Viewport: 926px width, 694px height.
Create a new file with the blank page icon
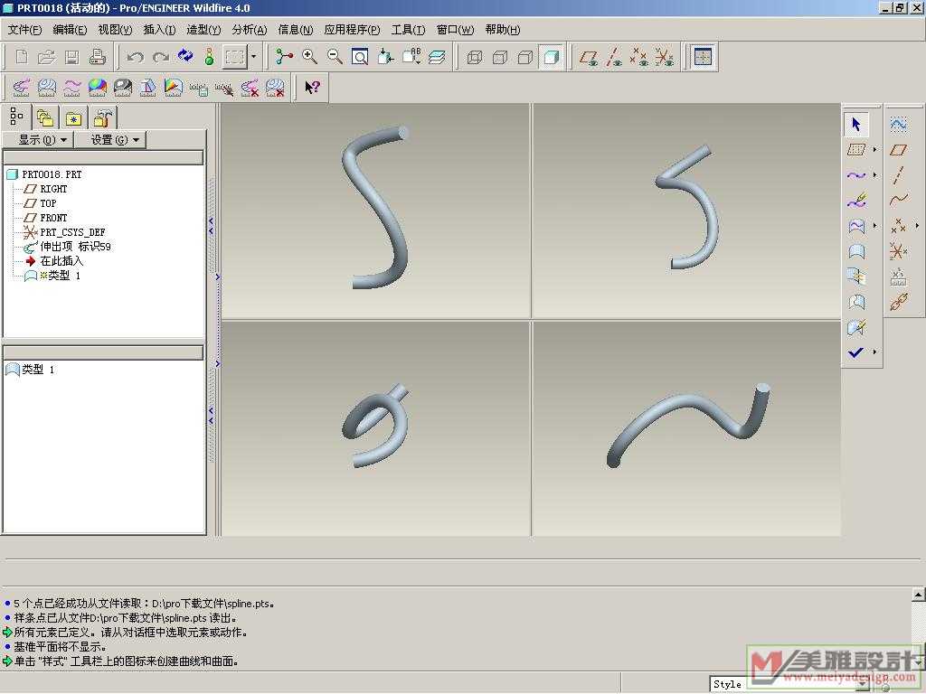pos(22,57)
